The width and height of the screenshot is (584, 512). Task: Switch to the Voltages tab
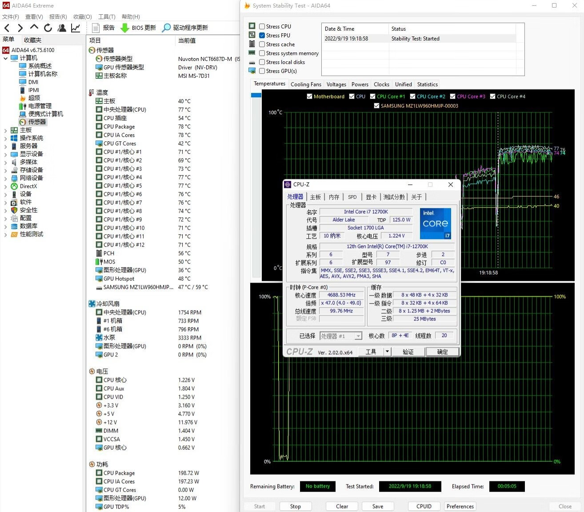click(x=336, y=84)
